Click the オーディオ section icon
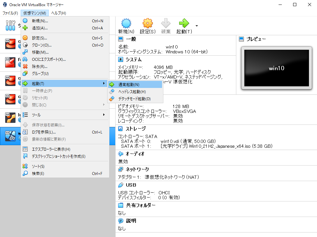The width and height of the screenshot is (317, 237). click(121, 154)
